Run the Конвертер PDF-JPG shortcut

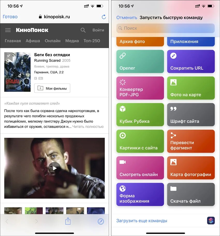pyautogui.click(x=140, y=88)
